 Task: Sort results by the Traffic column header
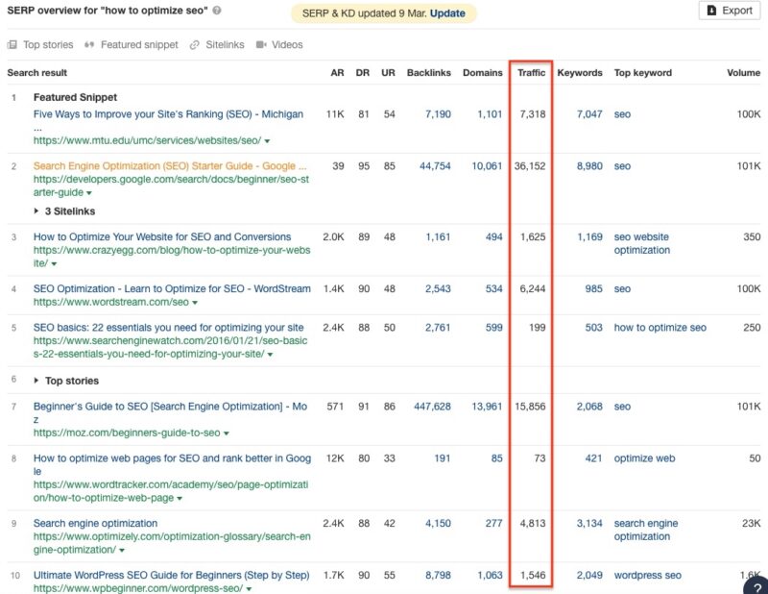pyautogui.click(x=531, y=72)
